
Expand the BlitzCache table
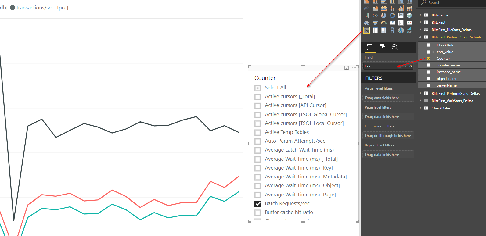(420, 15)
